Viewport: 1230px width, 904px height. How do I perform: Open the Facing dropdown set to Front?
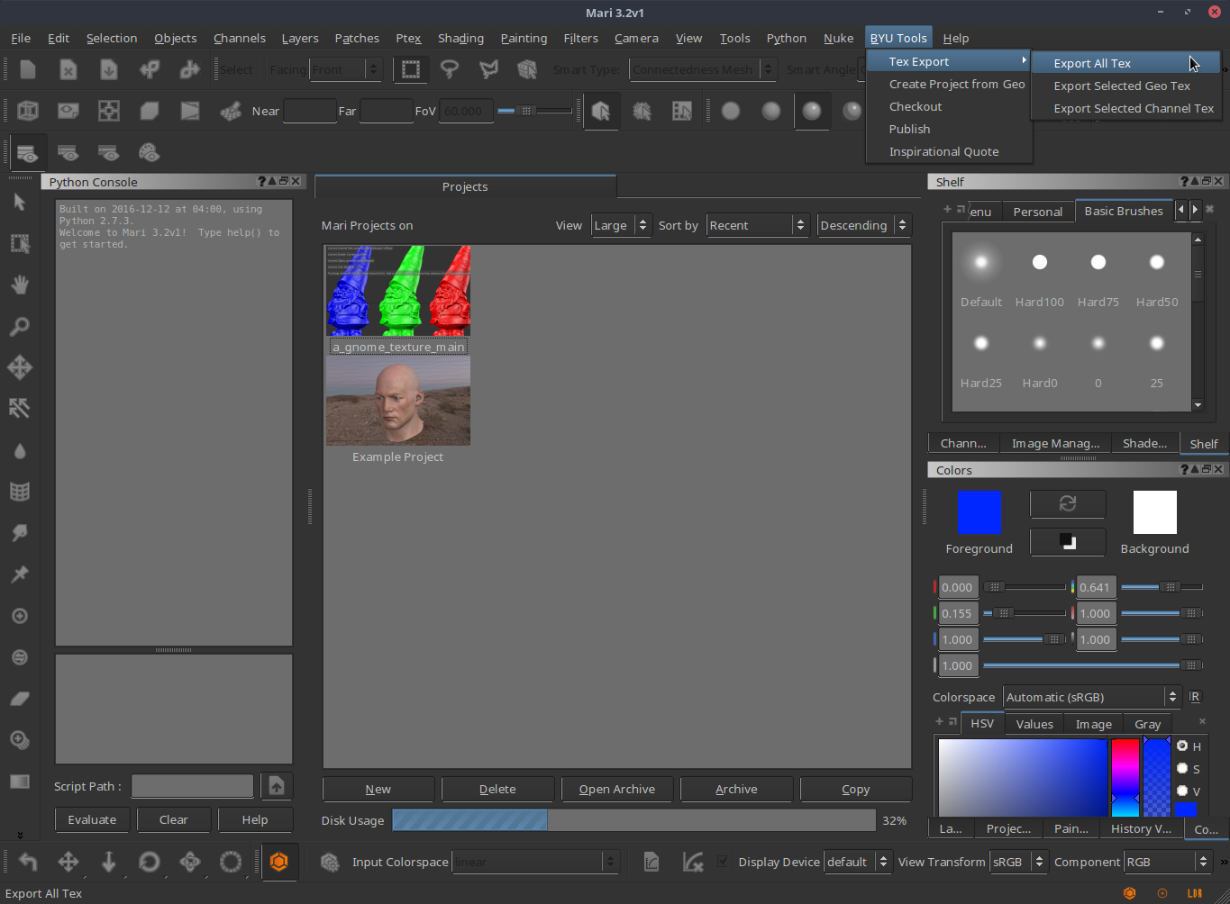pos(346,69)
